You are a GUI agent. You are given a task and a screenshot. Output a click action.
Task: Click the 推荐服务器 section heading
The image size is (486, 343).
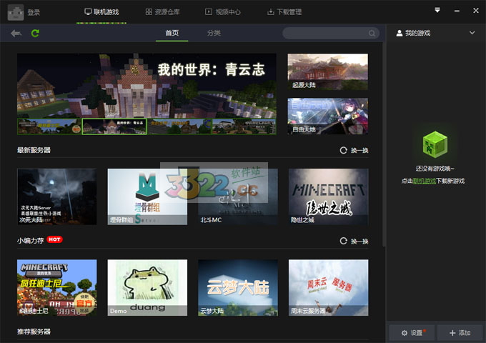(34, 332)
